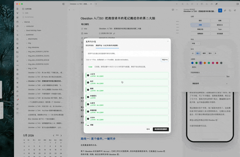
Task: Open the 字体 font dropdown
Action: coord(196,43)
